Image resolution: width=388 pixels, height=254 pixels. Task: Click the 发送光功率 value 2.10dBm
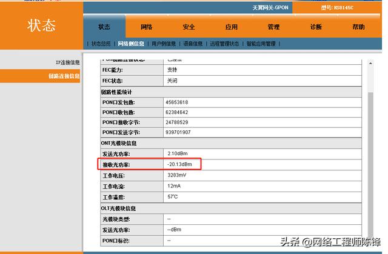pyautogui.click(x=178, y=153)
